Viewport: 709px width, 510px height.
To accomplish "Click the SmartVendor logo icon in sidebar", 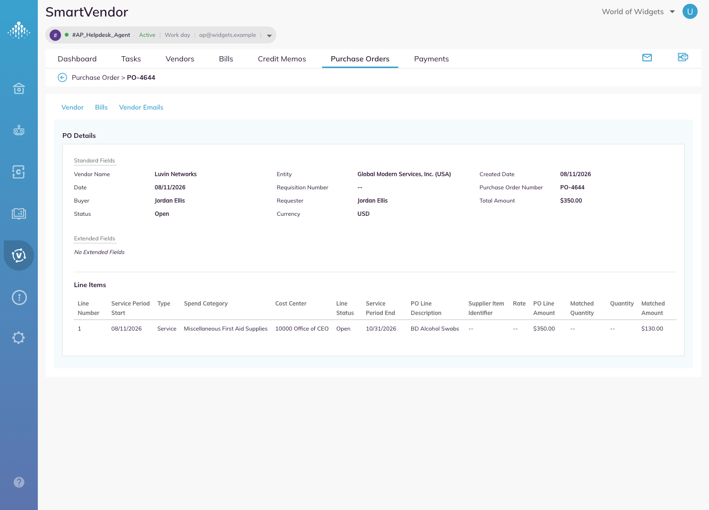I will 19,30.
